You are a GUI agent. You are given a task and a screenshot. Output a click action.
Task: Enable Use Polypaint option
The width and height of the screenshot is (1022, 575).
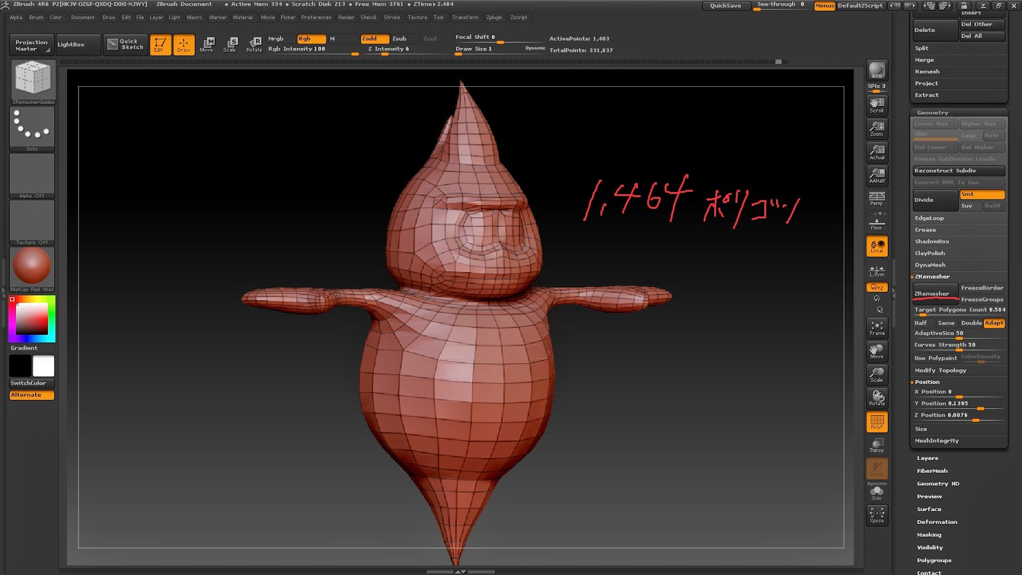(x=936, y=358)
